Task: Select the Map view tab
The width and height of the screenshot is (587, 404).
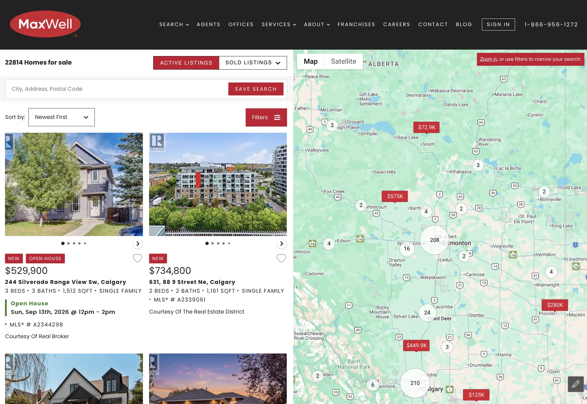Action: [311, 61]
